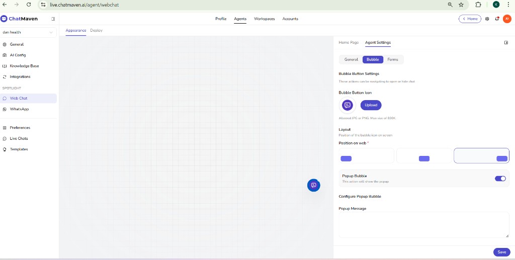Open the JD user avatar menu

507,19
